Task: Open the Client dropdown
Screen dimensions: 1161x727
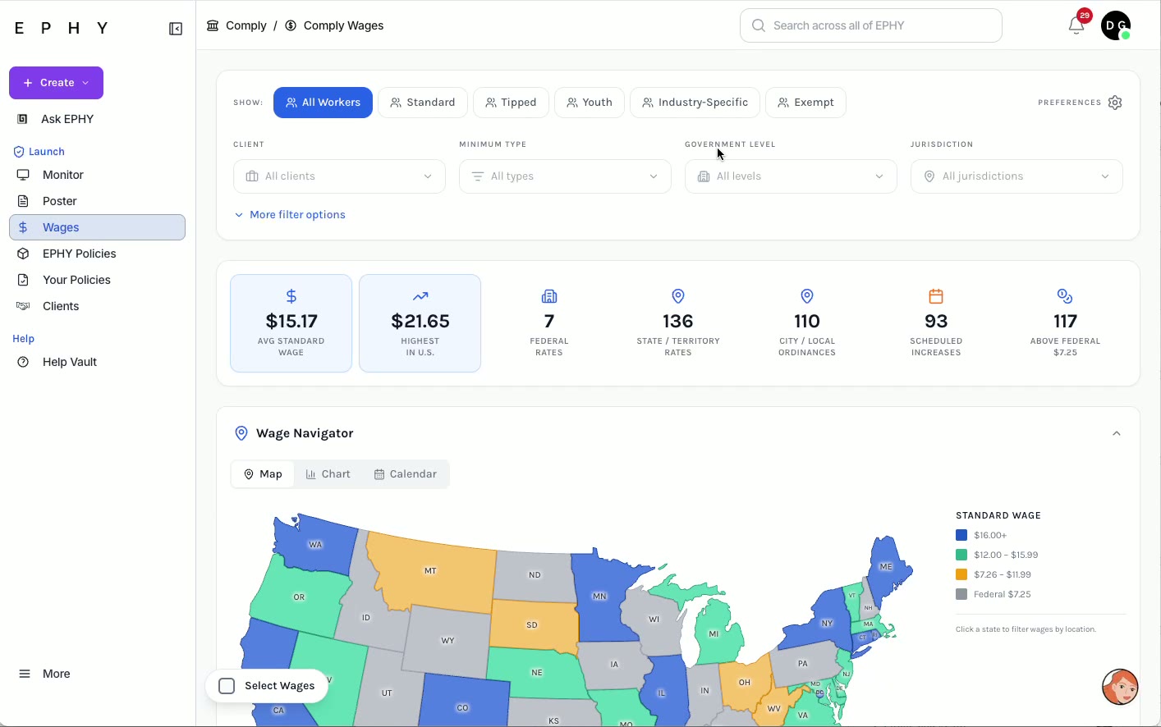Action: point(339,176)
